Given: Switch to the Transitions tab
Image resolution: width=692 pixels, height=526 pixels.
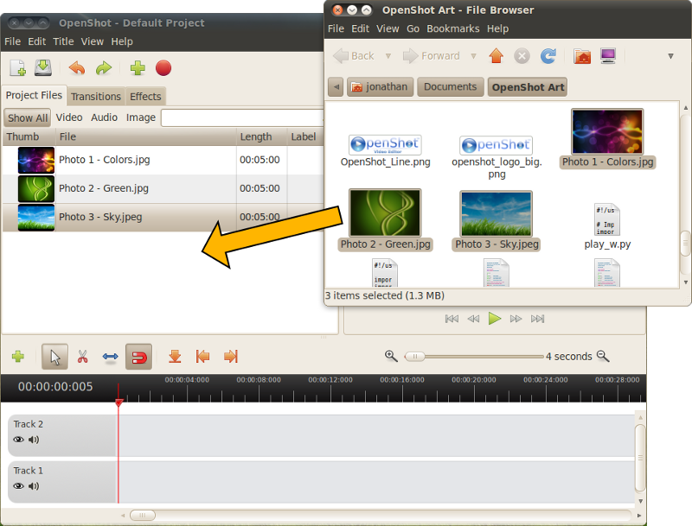Looking at the screenshot, I should (96, 97).
